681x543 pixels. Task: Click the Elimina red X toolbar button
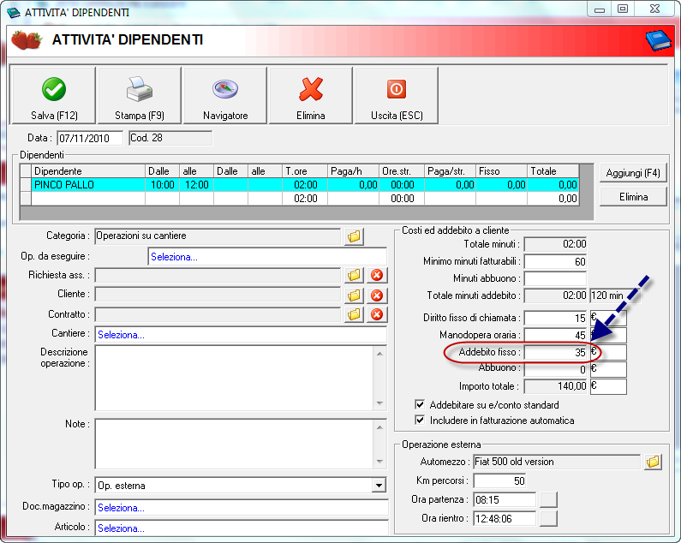(311, 96)
